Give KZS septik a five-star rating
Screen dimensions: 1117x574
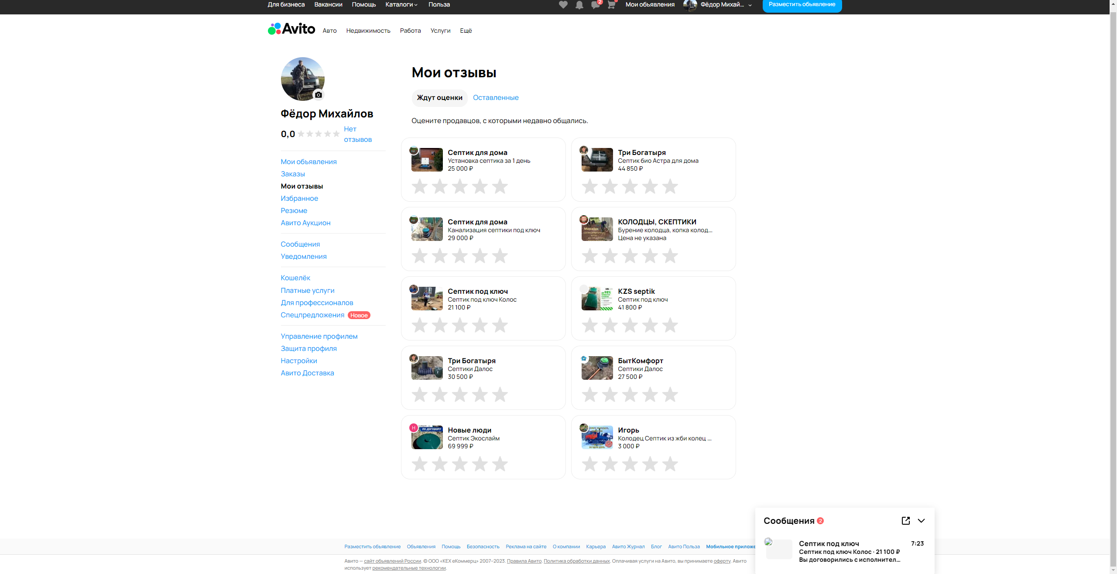[x=670, y=325]
